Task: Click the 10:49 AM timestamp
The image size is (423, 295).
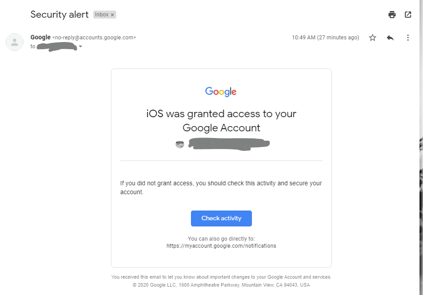Action: tap(325, 38)
